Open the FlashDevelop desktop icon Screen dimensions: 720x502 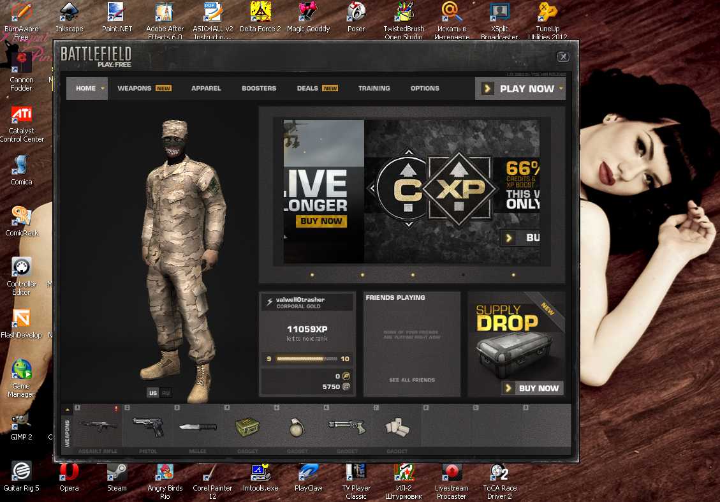[x=21, y=324]
